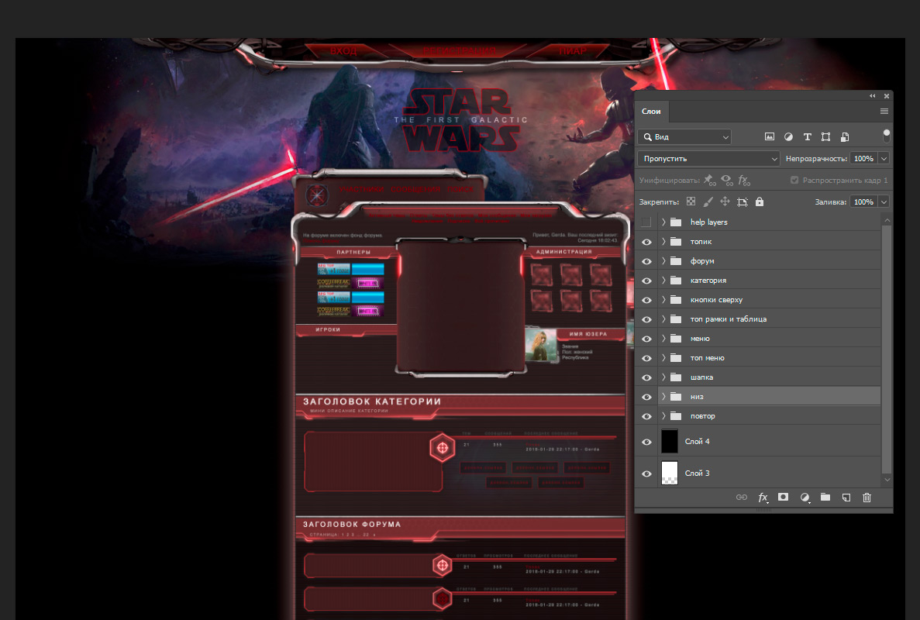Link layers using the chain icon
The image size is (920, 620).
click(742, 498)
